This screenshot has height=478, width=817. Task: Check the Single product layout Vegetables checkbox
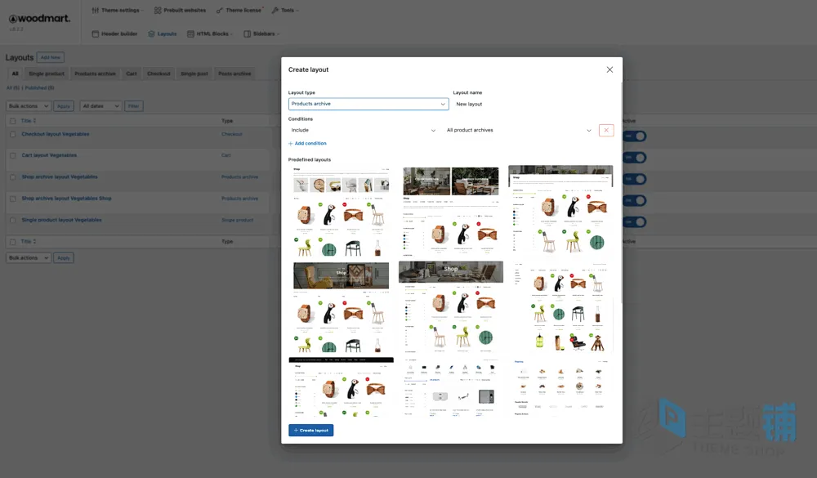tap(13, 221)
